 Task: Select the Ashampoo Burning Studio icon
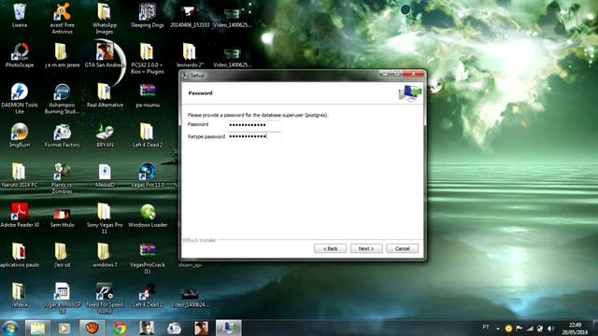pyautogui.click(x=62, y=99)
